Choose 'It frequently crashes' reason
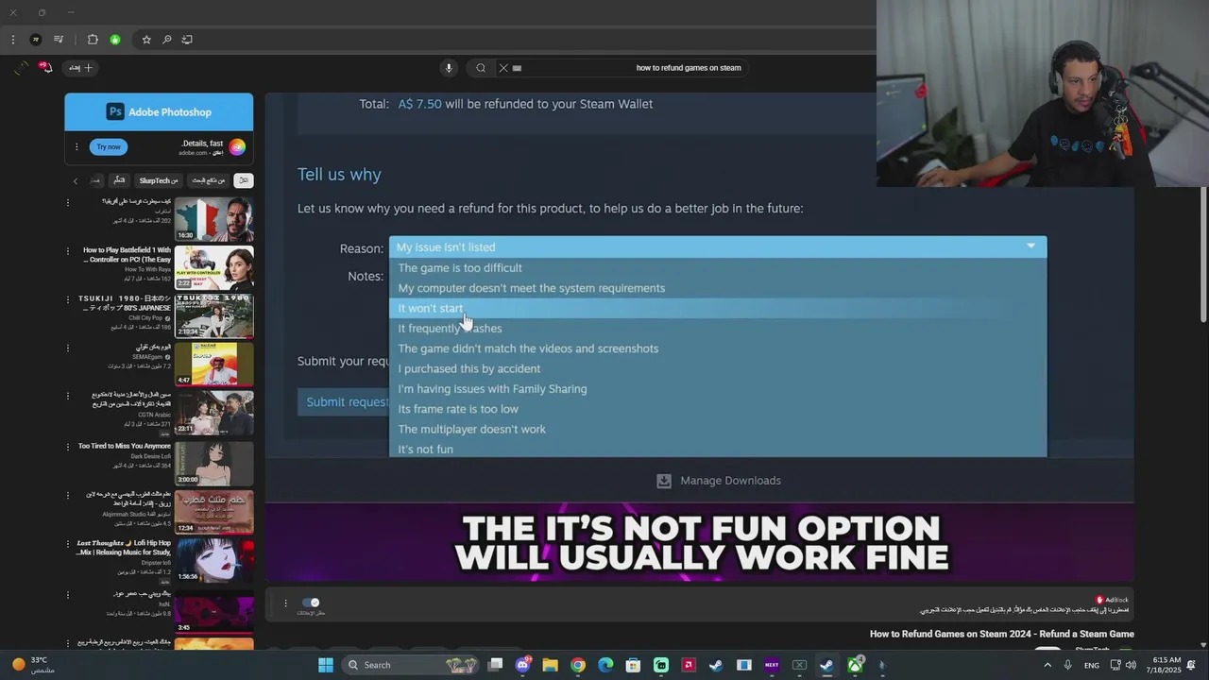1209x680 pixels. coord(718,329)
